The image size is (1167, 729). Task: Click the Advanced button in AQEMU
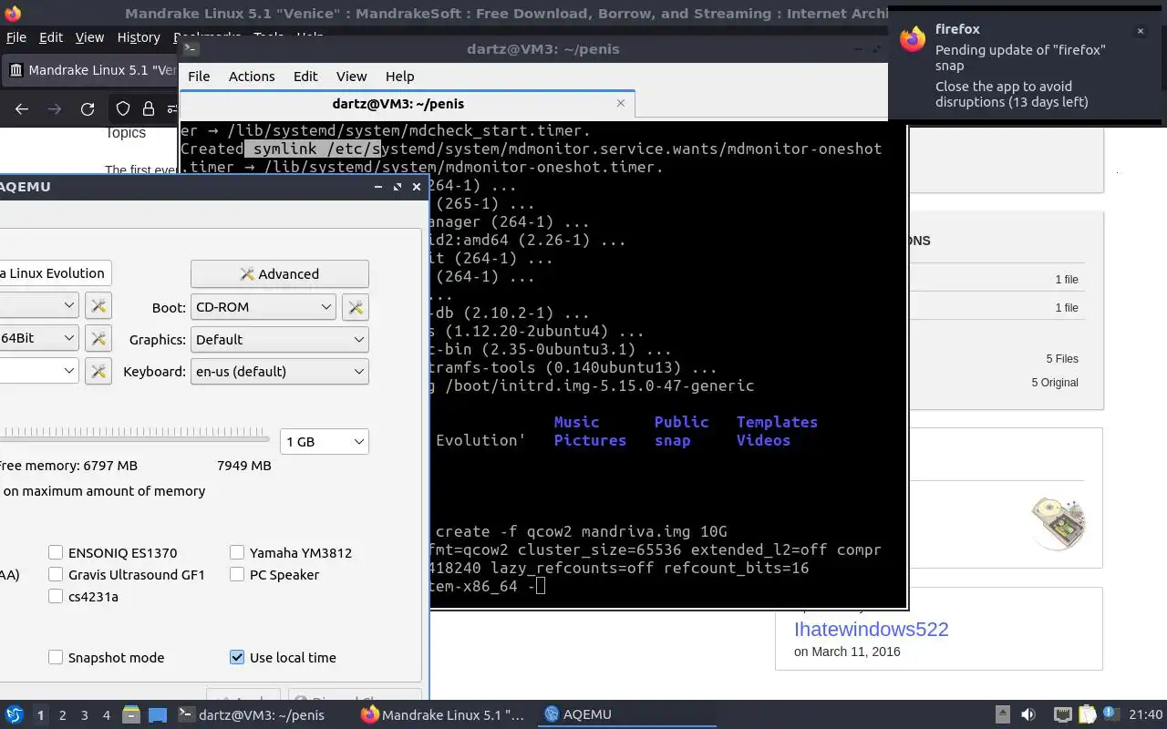279,273
